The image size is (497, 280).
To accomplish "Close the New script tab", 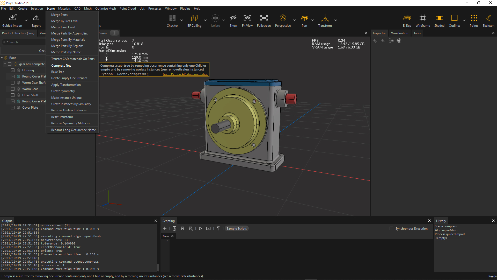I will pos(172,236).
